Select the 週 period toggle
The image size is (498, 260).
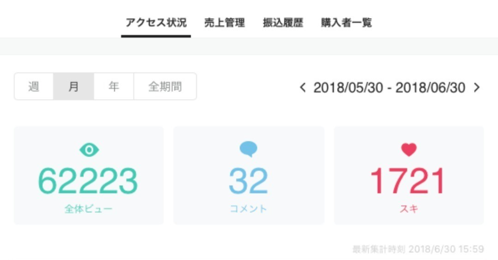[x=34, y=87]
